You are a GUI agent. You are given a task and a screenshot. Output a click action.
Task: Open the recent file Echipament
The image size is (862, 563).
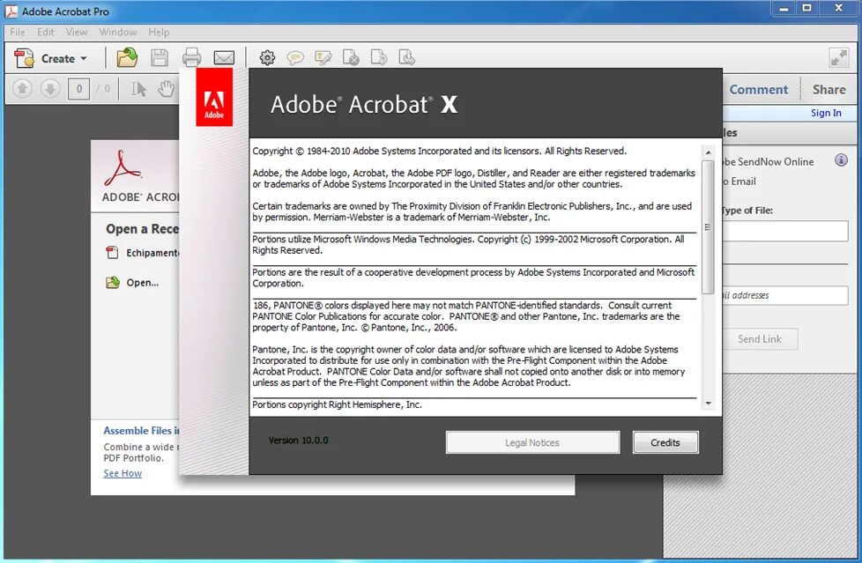(x=152, y=253)
